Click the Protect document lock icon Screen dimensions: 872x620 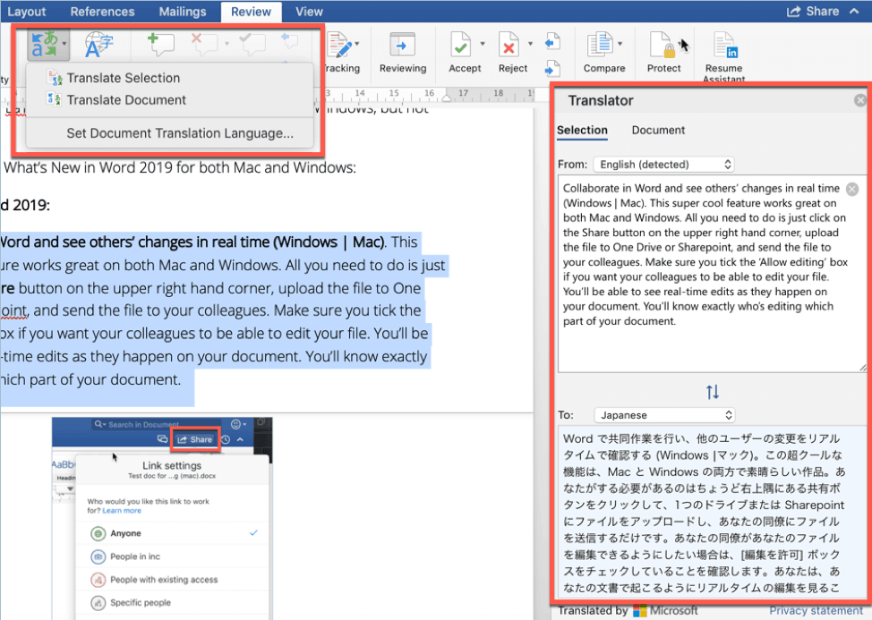pyautogui.click(x=663, y=45)
